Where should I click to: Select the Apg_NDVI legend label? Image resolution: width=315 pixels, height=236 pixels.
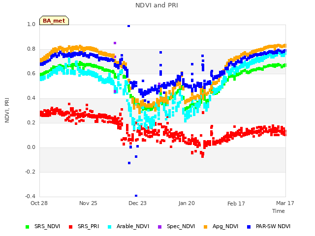click(225, 226)
